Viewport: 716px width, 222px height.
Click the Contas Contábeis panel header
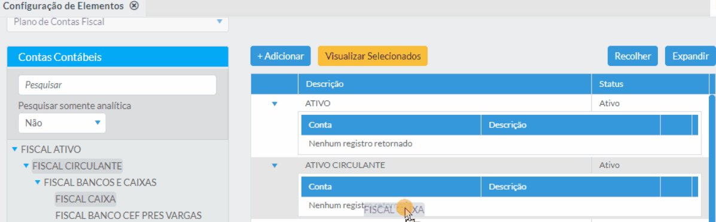(x=117, y=57)
